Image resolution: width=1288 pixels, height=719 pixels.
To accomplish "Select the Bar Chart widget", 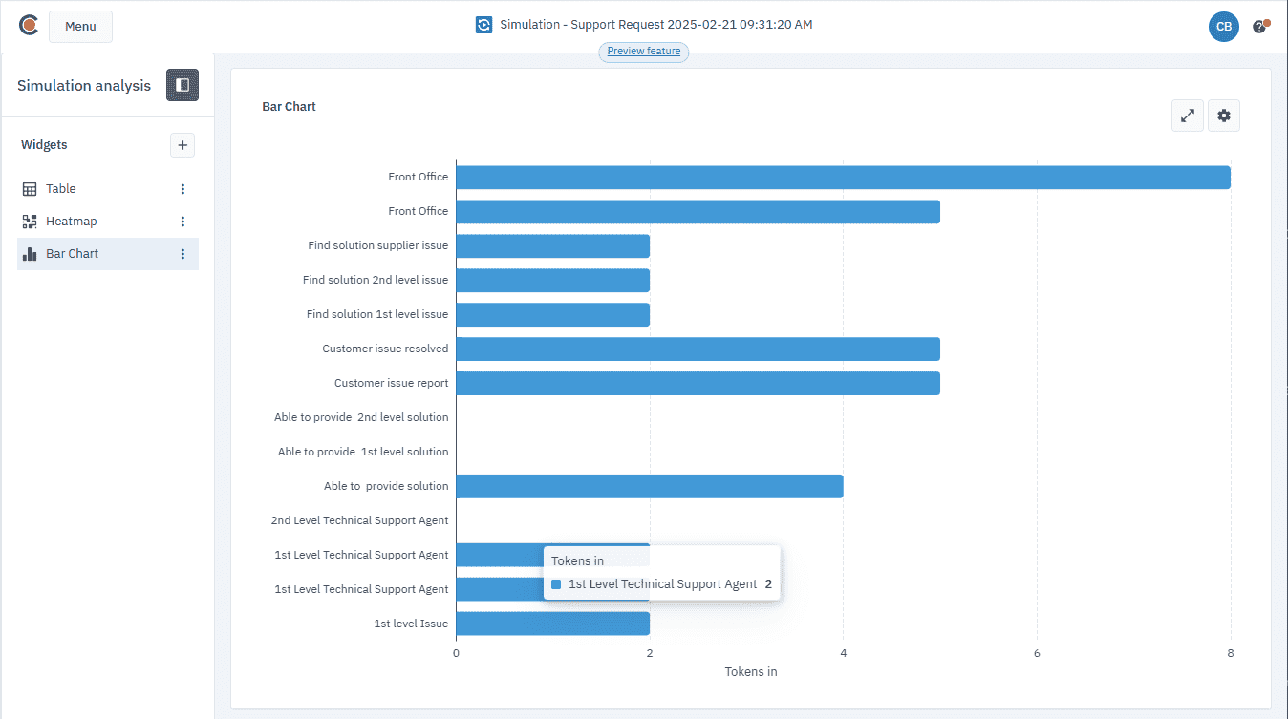I will point(108,254).
